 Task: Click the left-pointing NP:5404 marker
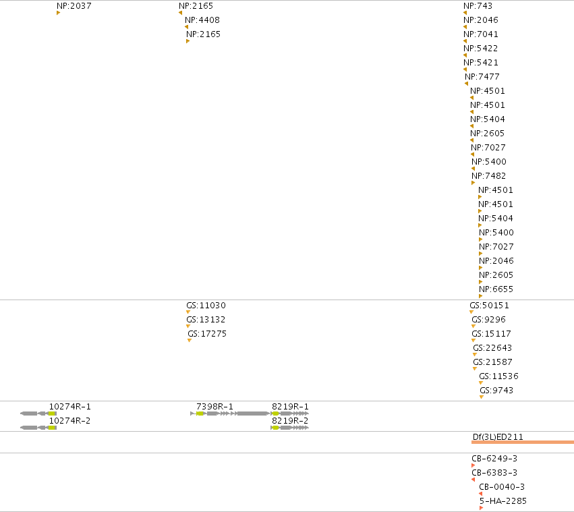(x=472, y=126)
